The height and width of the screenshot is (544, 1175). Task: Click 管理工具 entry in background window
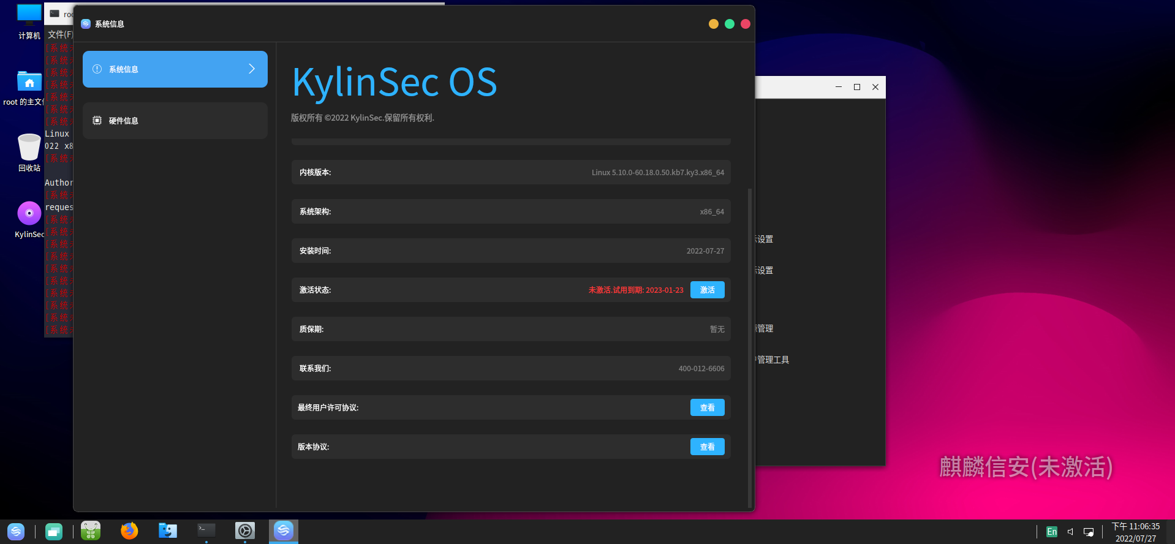773,360
